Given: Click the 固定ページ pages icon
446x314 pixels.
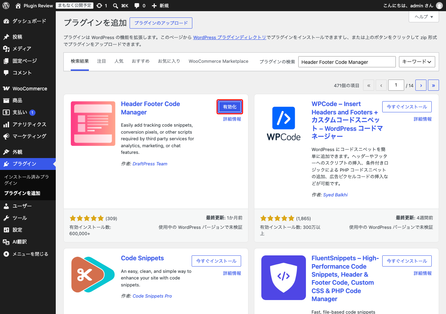Looking at the screenshot, I should 6,61.
